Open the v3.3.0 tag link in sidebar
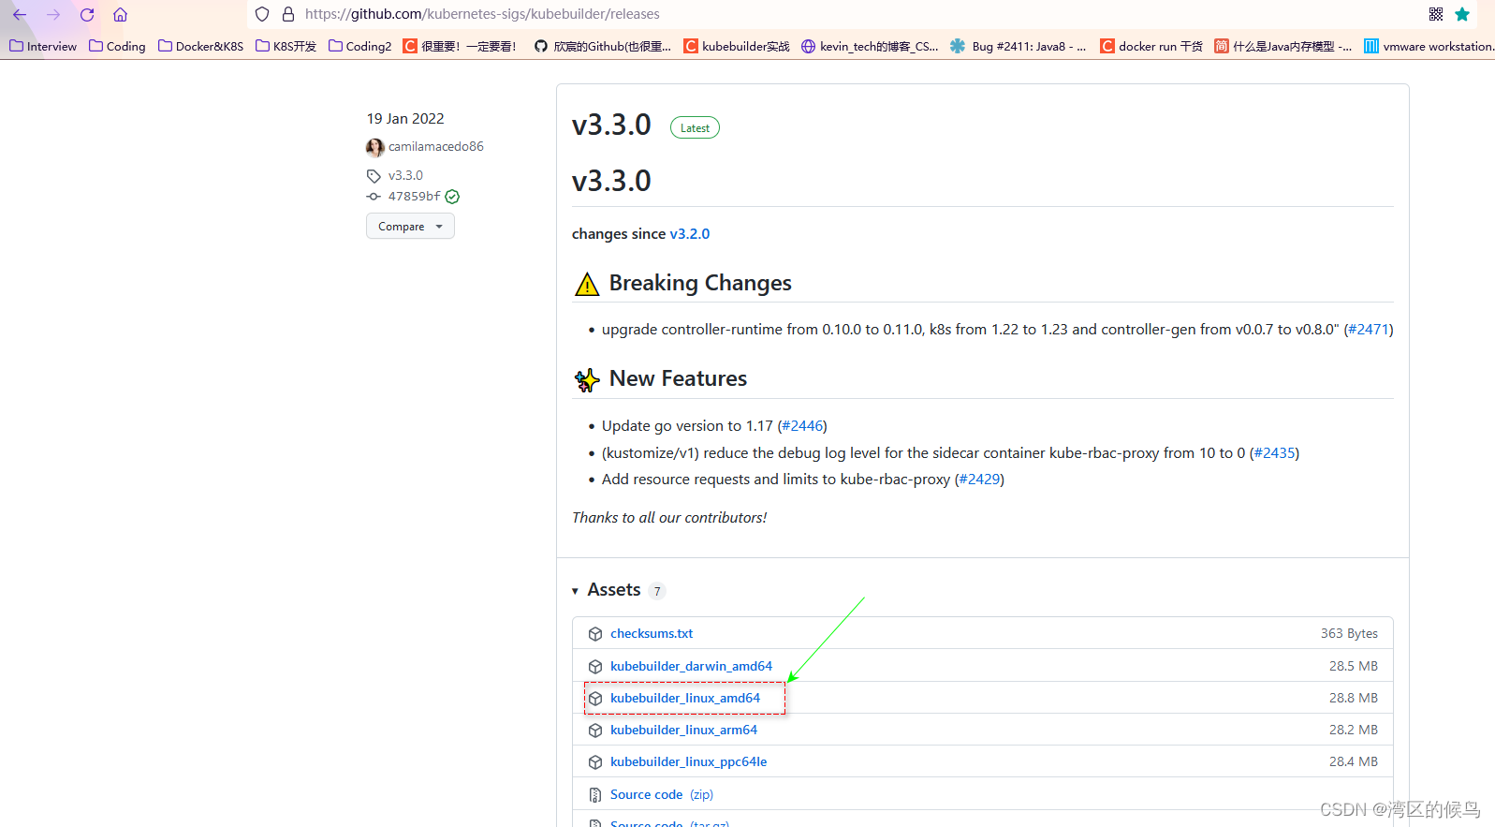This screenshot has width=1495, height=827. 405,175
